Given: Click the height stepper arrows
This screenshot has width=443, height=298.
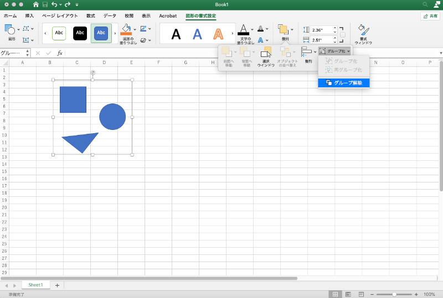Looking at the screenshot, I should tap(335, 30).
